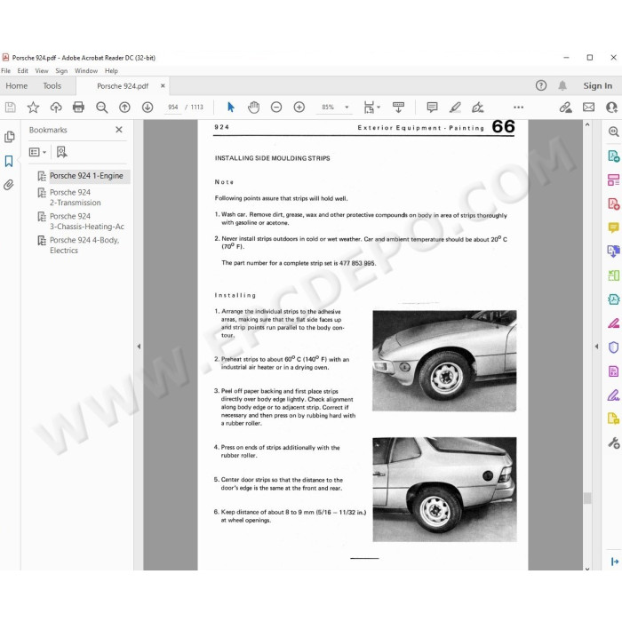Open the View menu
This screenshot has width=622, height=622.
[x=42, y=70]
